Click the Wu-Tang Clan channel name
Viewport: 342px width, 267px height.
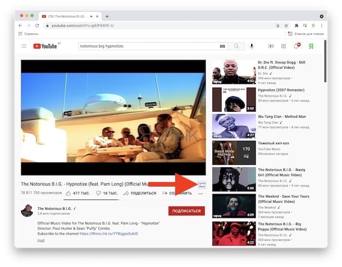(x=268, y=122)
